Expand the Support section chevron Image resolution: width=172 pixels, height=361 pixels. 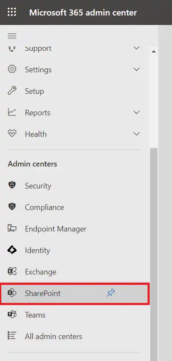[x=137, y=48]
